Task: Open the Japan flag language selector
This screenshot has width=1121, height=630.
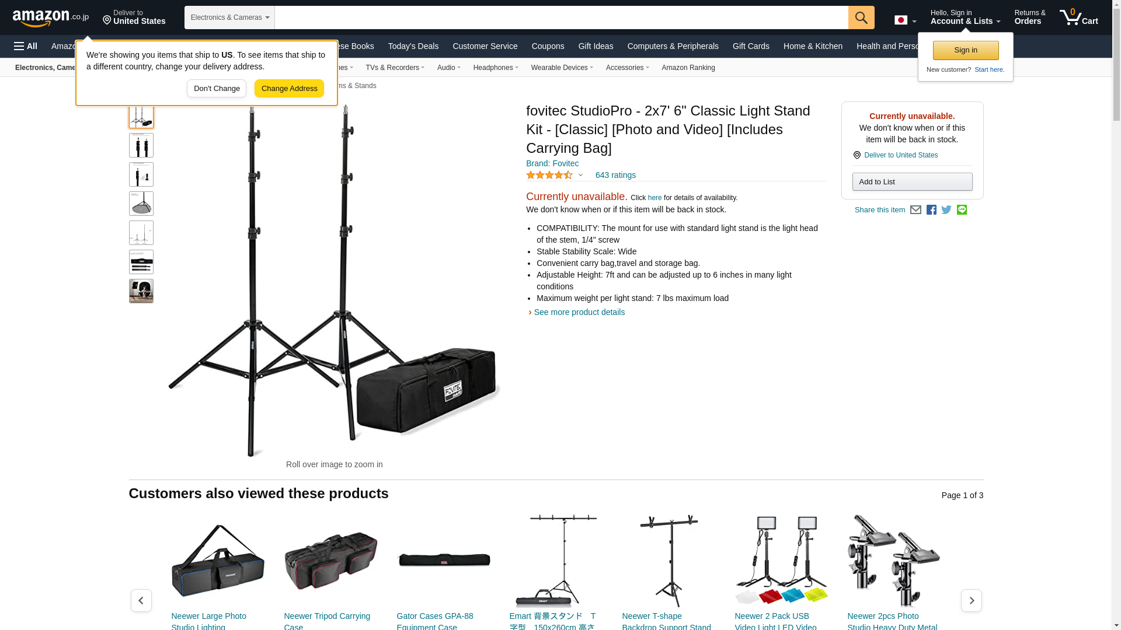Action: (905, 20)
